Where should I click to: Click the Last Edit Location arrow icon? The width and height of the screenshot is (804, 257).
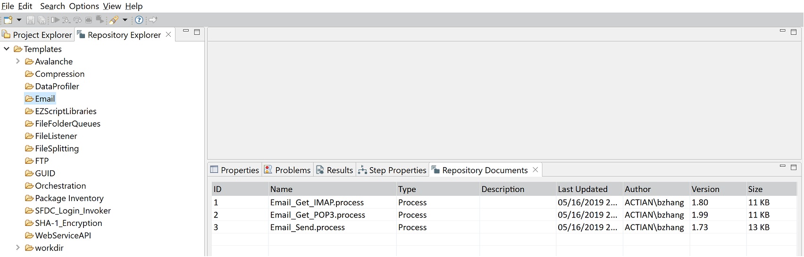click(152, 20)
